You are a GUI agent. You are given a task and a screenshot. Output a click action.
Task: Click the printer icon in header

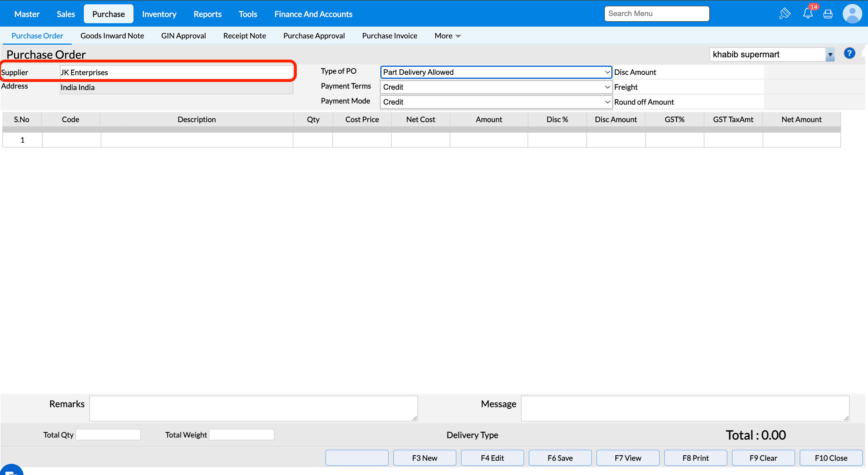828,14
